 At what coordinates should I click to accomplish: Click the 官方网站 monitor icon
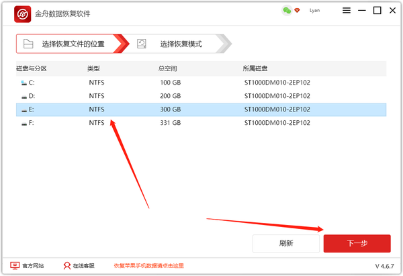tap(15, 266)
